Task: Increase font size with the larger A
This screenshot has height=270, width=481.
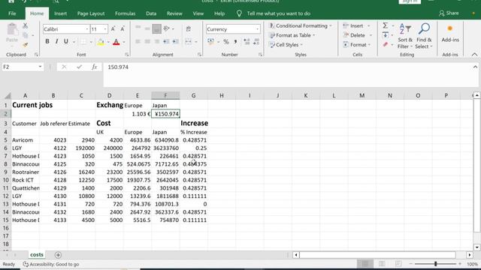Action: pos(113,29)
